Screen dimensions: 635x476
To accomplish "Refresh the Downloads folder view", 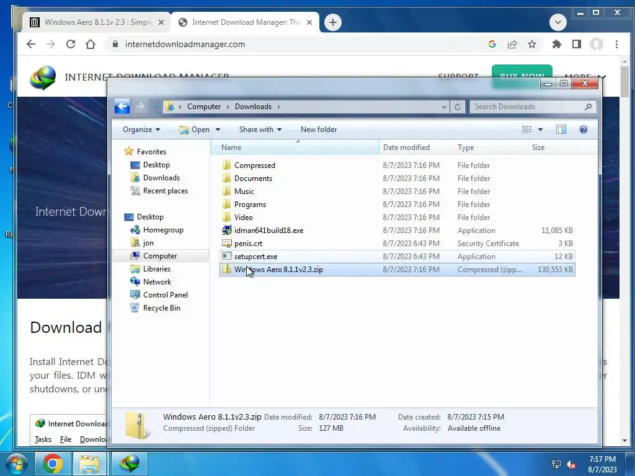I will [458, 107].
